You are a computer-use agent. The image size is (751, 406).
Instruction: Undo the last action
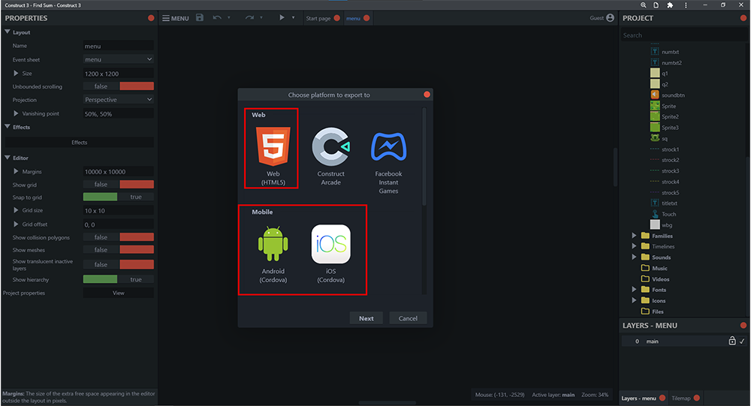(217, 18)
